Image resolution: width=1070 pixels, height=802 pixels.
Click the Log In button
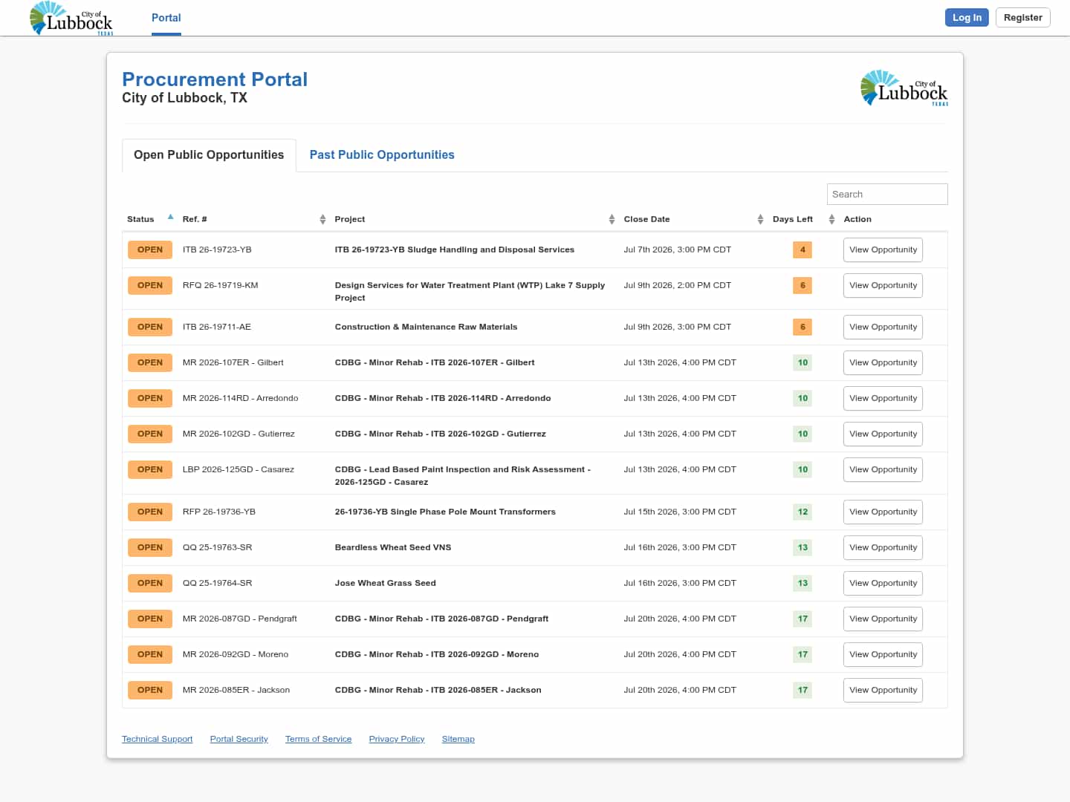[967, 18]
